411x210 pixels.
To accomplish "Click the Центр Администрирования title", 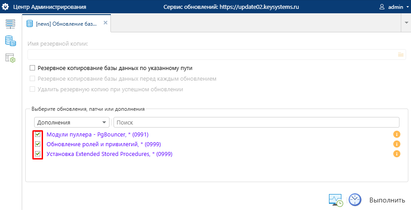I will [x=50, y=7].
